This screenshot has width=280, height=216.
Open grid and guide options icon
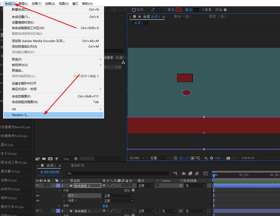(x=198, y=158)
